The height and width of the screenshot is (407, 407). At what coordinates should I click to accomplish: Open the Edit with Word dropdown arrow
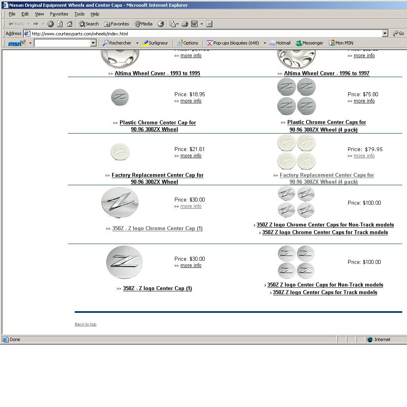202,24
